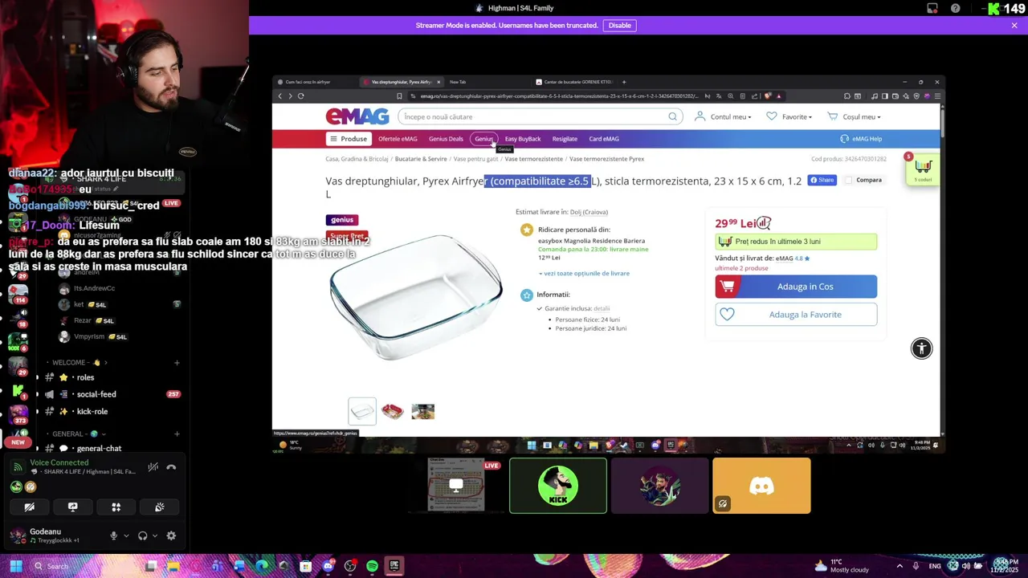This screenshot has width=1028, height=578.
Task: Add channel to GENERAL category
Action: coord(177,434)
